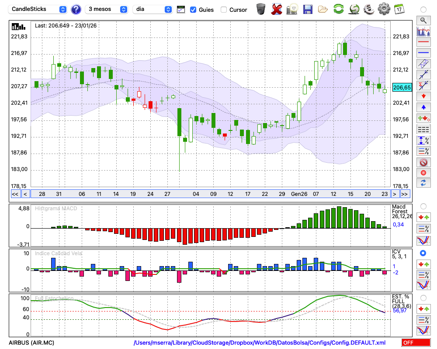Screen dimensions: 437x349
Task: Open the calendar date icon
Action: [x=399, y=9]
